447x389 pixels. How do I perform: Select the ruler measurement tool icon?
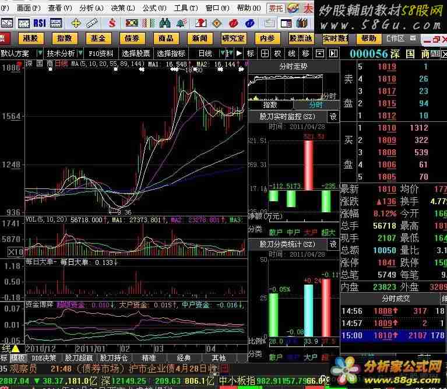pyautogui.click(x=92, y=23)
